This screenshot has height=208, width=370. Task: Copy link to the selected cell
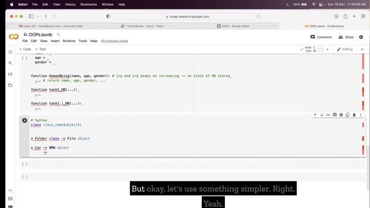pos(328,115)
